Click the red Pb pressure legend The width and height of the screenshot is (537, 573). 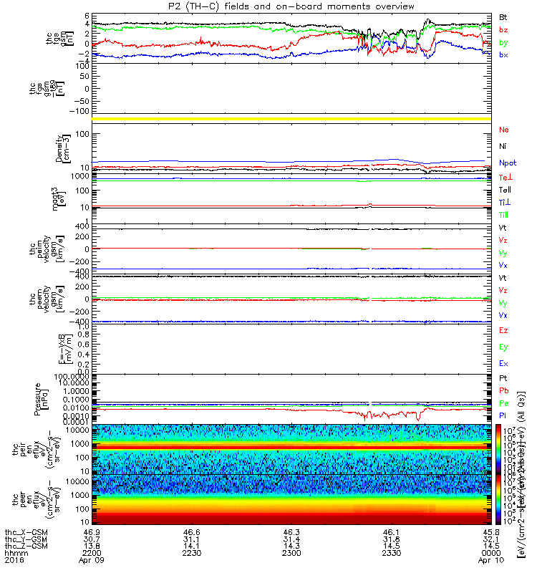click(x=504, y=390)
